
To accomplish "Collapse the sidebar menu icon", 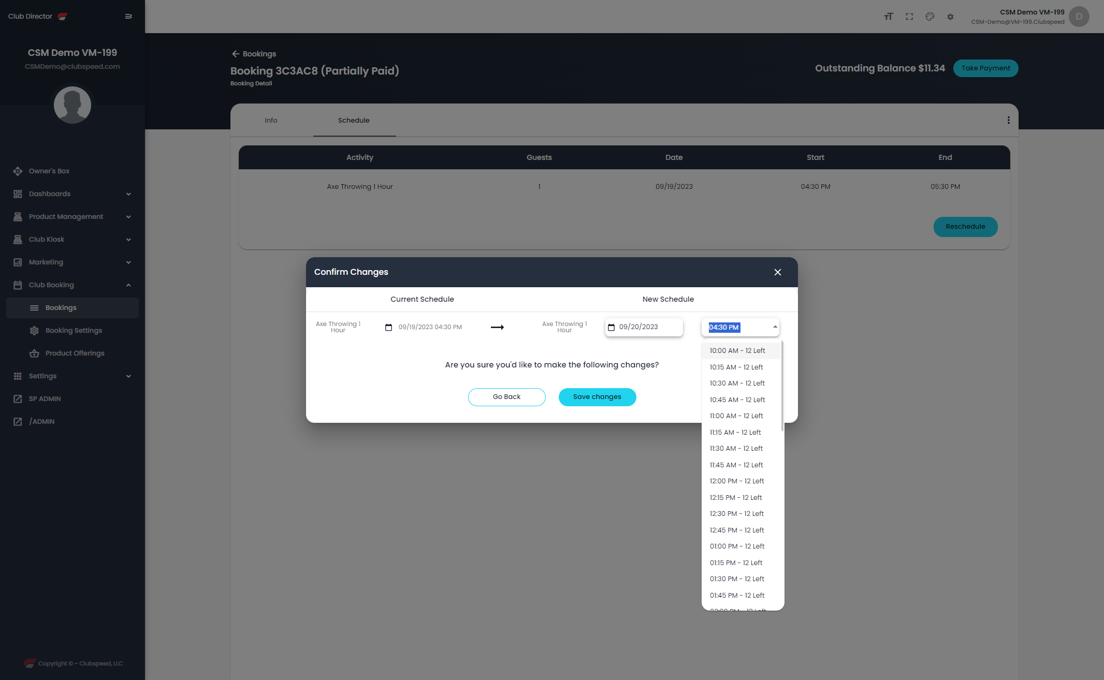I will (x=128, y=17).
